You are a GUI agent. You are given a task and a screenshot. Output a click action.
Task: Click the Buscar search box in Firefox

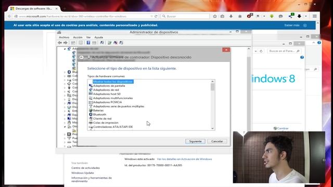click(x=185, y=16)
